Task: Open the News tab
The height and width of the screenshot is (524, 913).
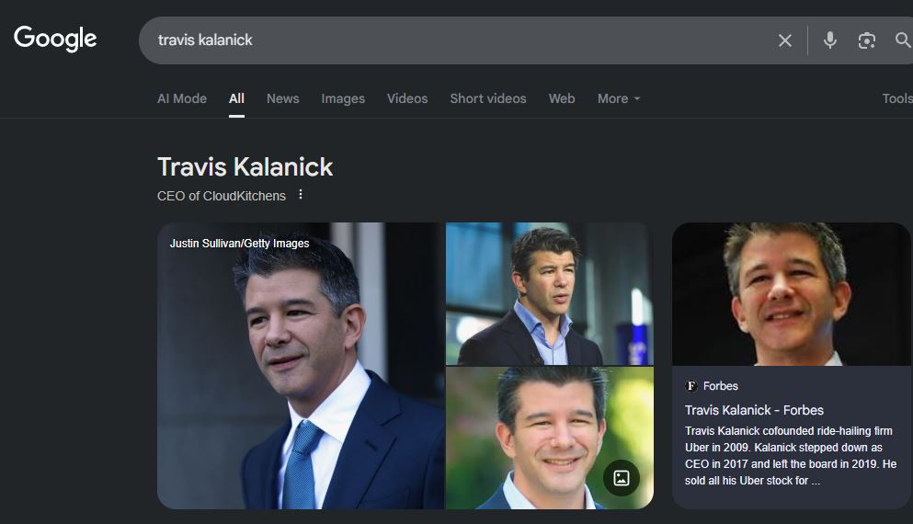Action: (x=283, y=98)
